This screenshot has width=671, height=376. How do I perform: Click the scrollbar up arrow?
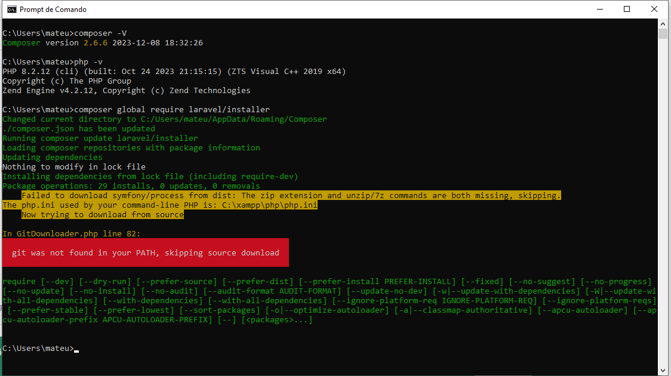click(x=663, y=23)
